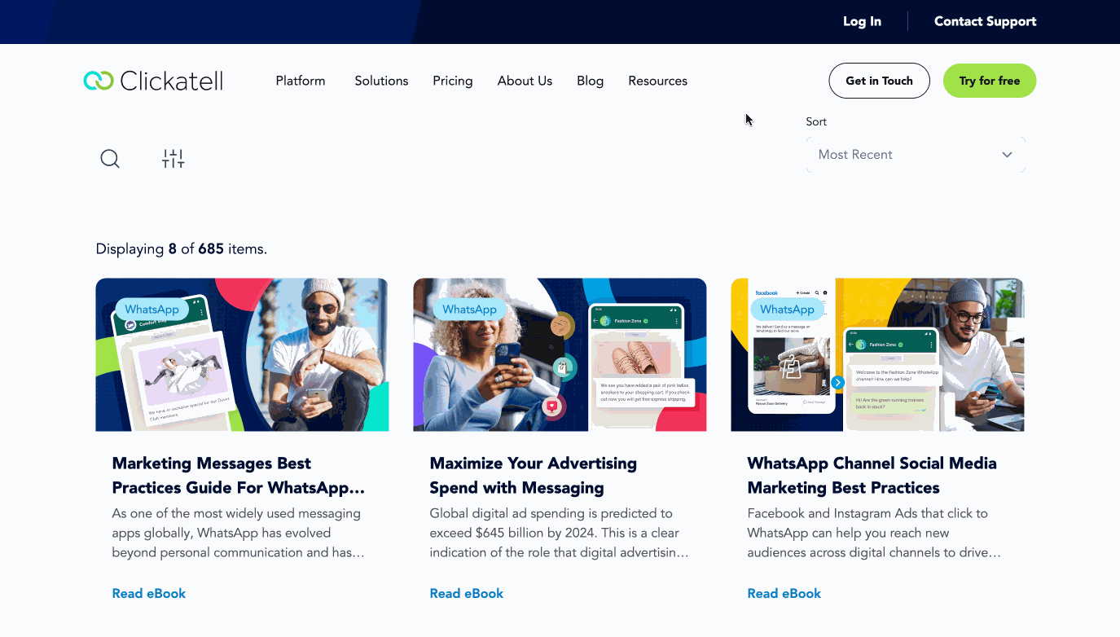Click WhatsApp tag on Marketing Messages card
1120x637 pixels.
pyautogui.click(x=152, y=310)
